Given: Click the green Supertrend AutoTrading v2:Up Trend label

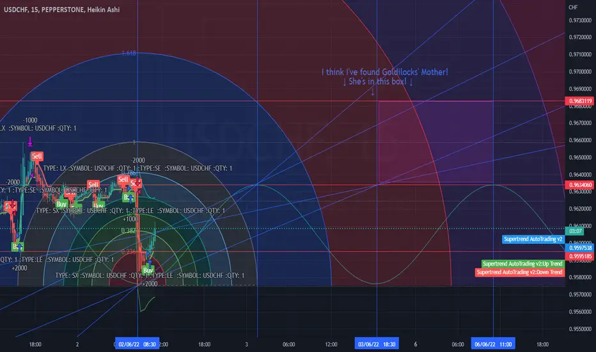Looking at the screenshot, I should click(x=522, y=263).
